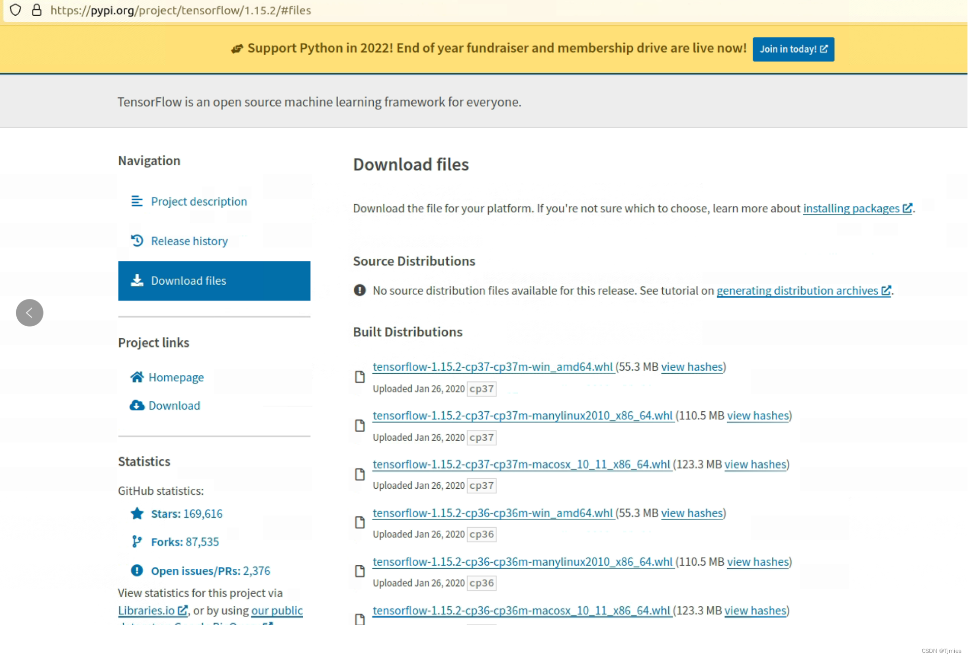This screenshot has height=659, width=969.
Task: Click the external link icon after Libraries.io
Action: tap(183, 611)
